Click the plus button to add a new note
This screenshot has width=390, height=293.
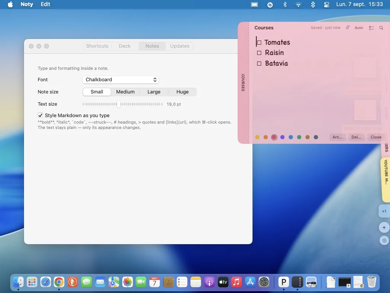(384, 227)
